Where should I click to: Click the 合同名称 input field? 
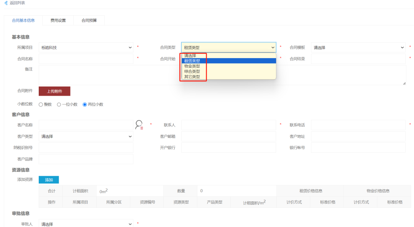pyautogui.click(x=86, y=59)
